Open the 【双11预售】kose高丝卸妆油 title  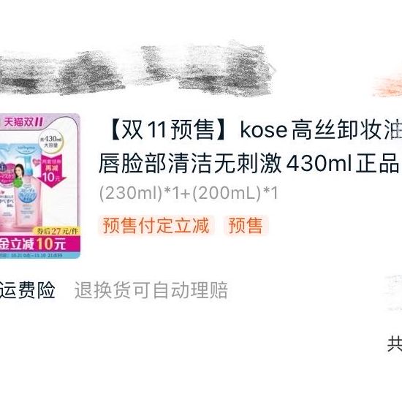pos(254,130)
